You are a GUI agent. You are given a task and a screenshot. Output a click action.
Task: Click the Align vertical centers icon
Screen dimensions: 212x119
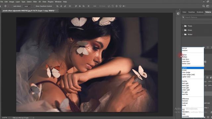(x=80, y=6)
